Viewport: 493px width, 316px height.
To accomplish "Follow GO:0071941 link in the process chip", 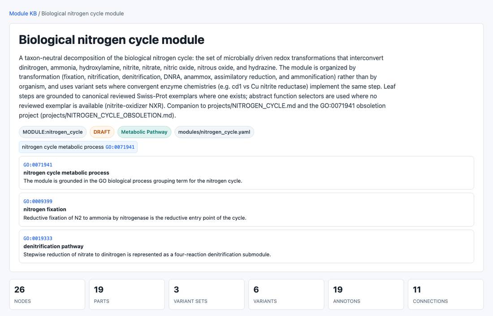I will (120, 147).
